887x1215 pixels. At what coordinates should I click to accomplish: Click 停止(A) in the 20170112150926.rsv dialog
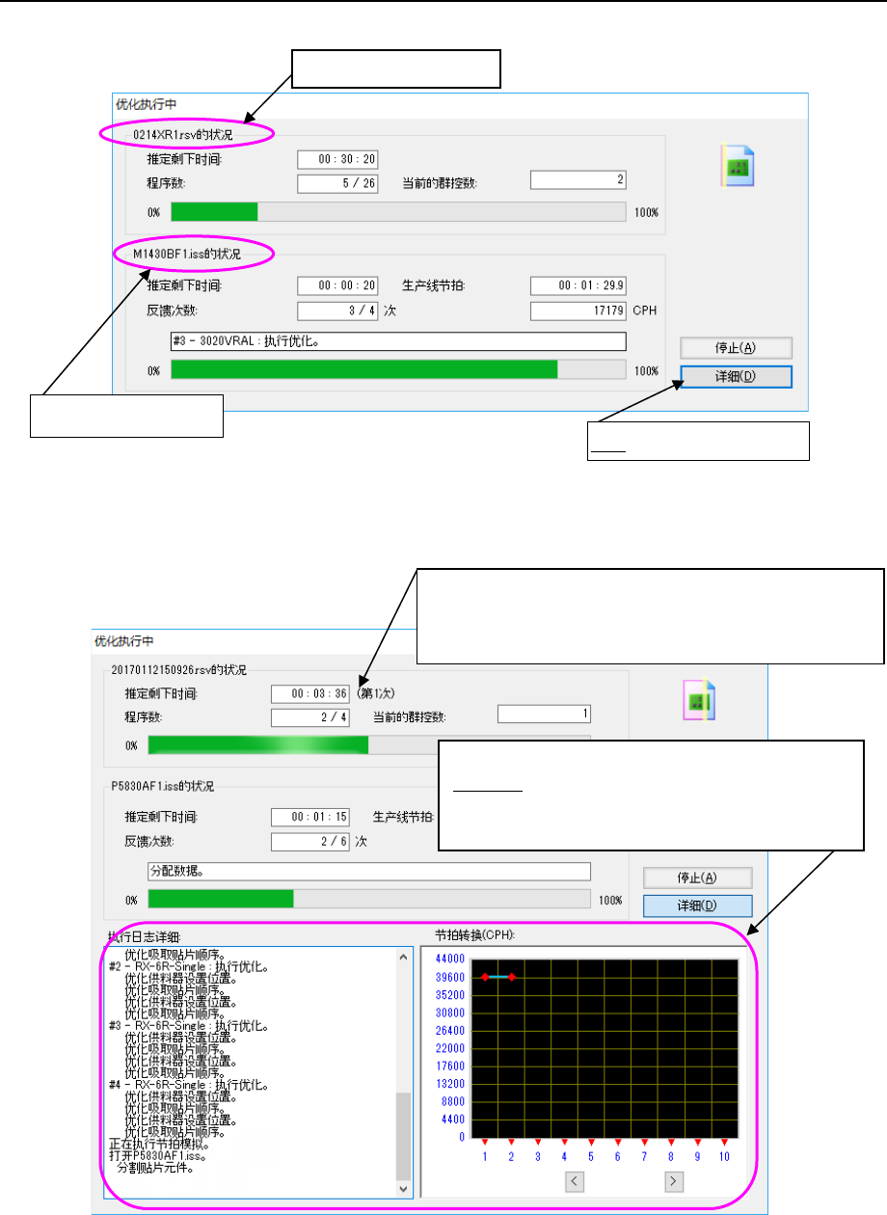click(697, 877)
